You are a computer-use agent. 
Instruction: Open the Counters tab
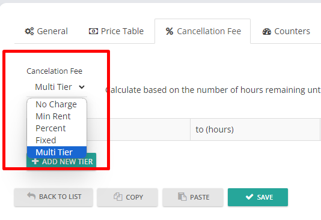pyautogui.click(x=286, y=31)
